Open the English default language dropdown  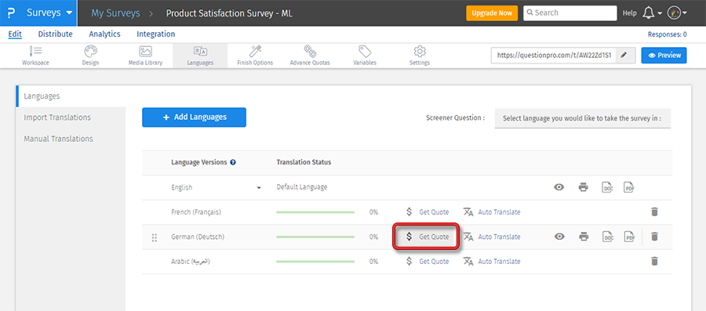point(259,188)
